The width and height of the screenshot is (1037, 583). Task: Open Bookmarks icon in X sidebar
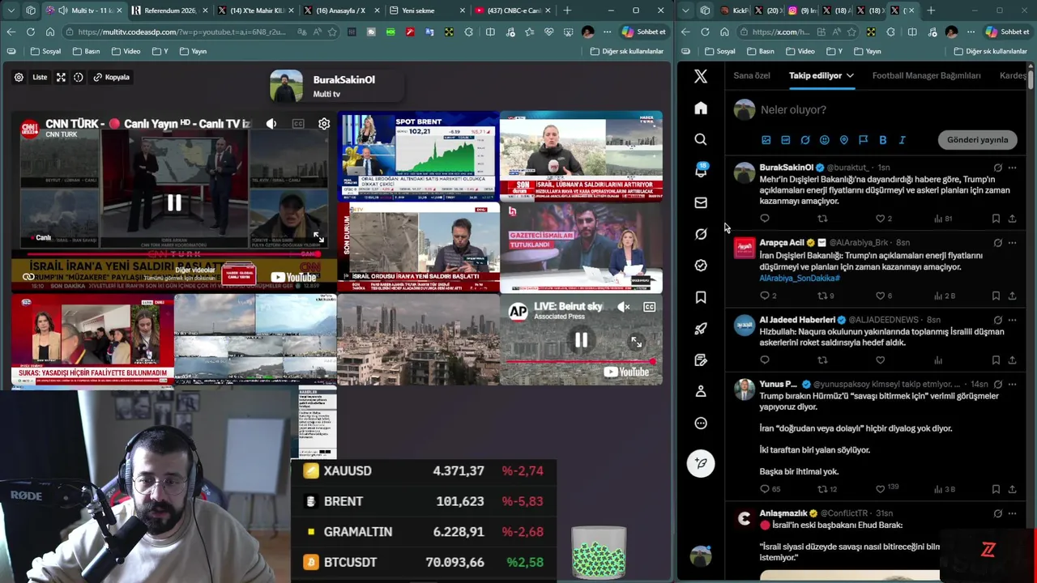pyautogui.click(x=701, y=297)
